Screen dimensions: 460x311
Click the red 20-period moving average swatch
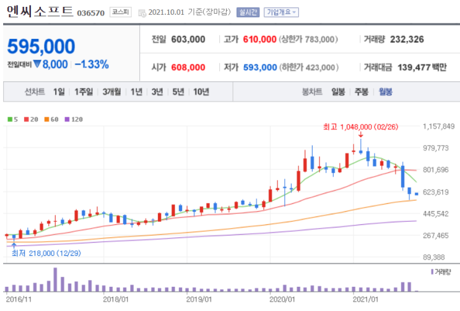coord(27,119)
